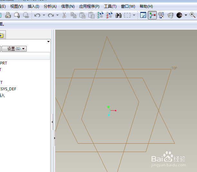Expand the navigator panel dropdown arrow
The width and height of the screenshot is (197, 172).
(48, 42)
